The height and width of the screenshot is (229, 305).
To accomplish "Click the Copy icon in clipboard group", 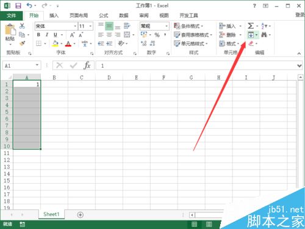I will tap(22, 35).
